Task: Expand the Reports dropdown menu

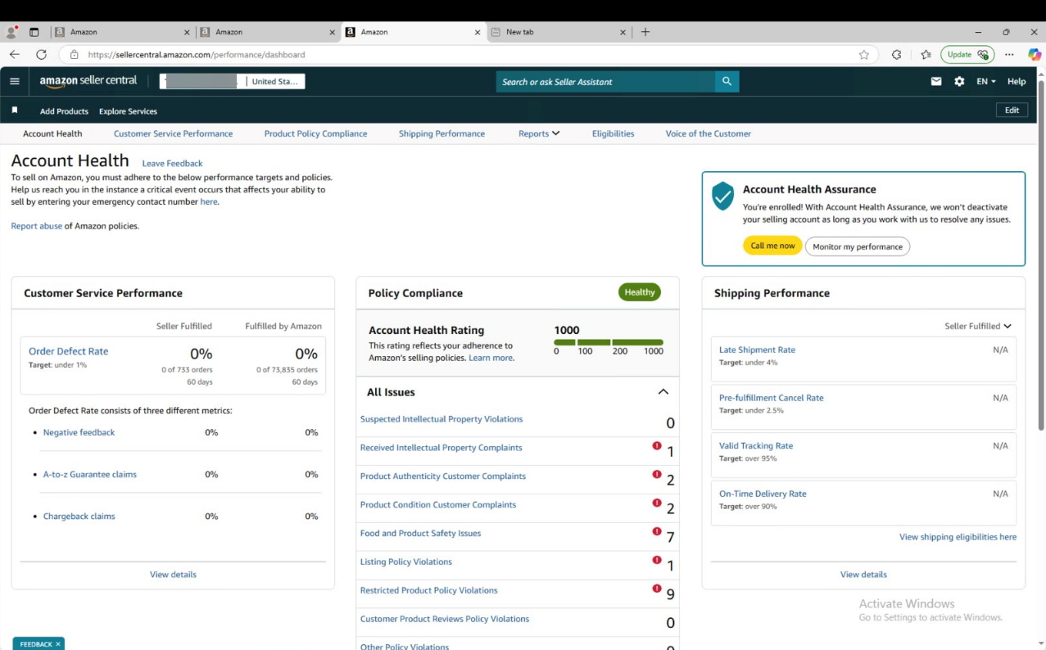Action: click(538, 133)
